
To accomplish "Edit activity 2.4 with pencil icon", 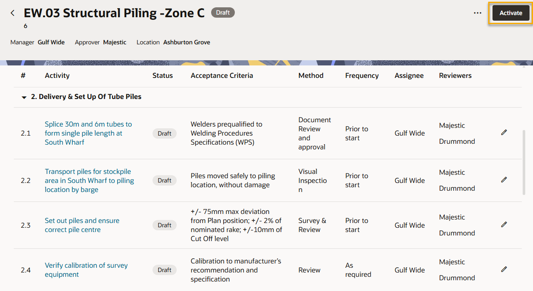I will tap(504, 269).
